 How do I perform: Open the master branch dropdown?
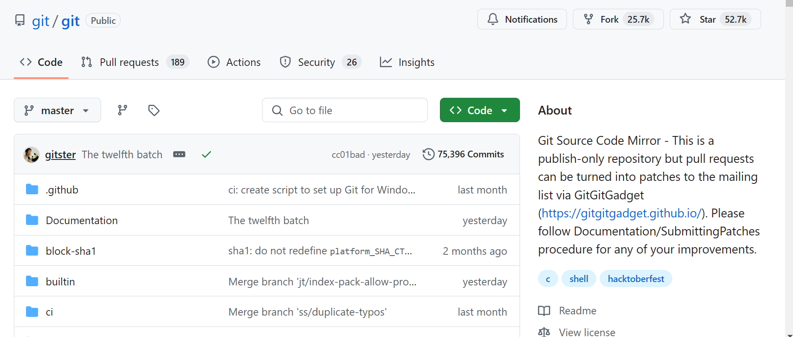coord(57,110)
